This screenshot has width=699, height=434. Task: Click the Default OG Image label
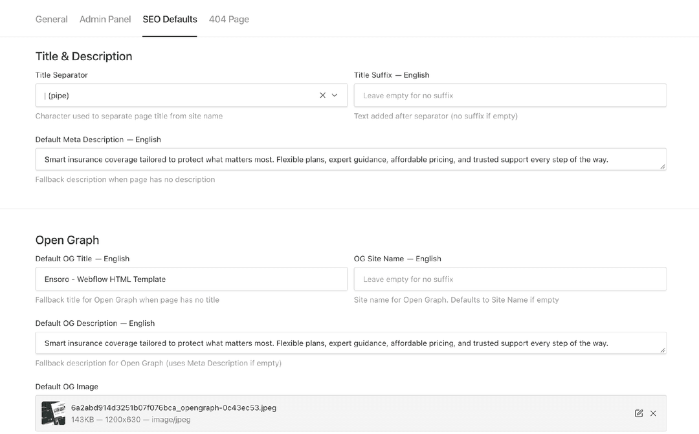coord(67,387)
